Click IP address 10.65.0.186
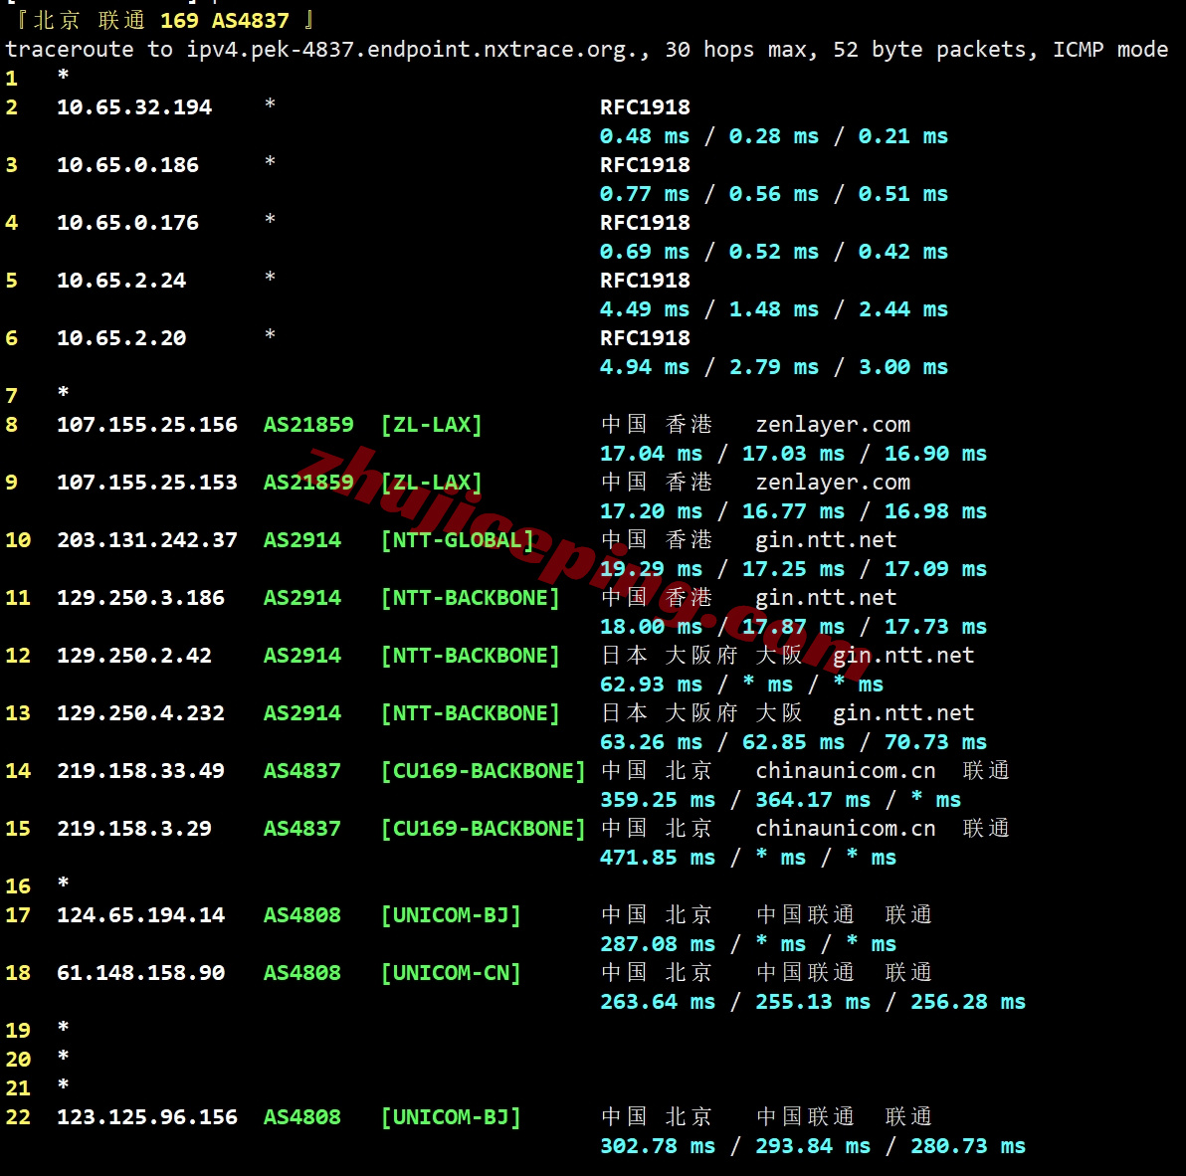The image size is (1186, 1176). tap(127, 165)
